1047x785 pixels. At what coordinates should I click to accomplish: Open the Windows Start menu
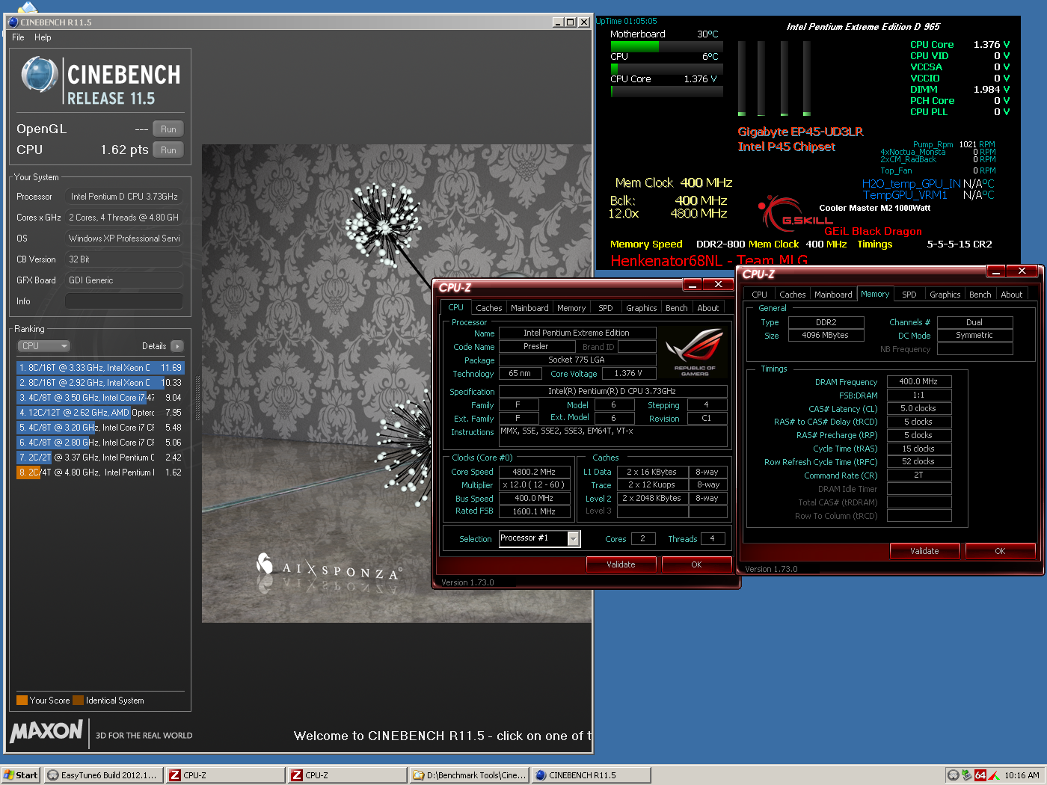[20, 775]
